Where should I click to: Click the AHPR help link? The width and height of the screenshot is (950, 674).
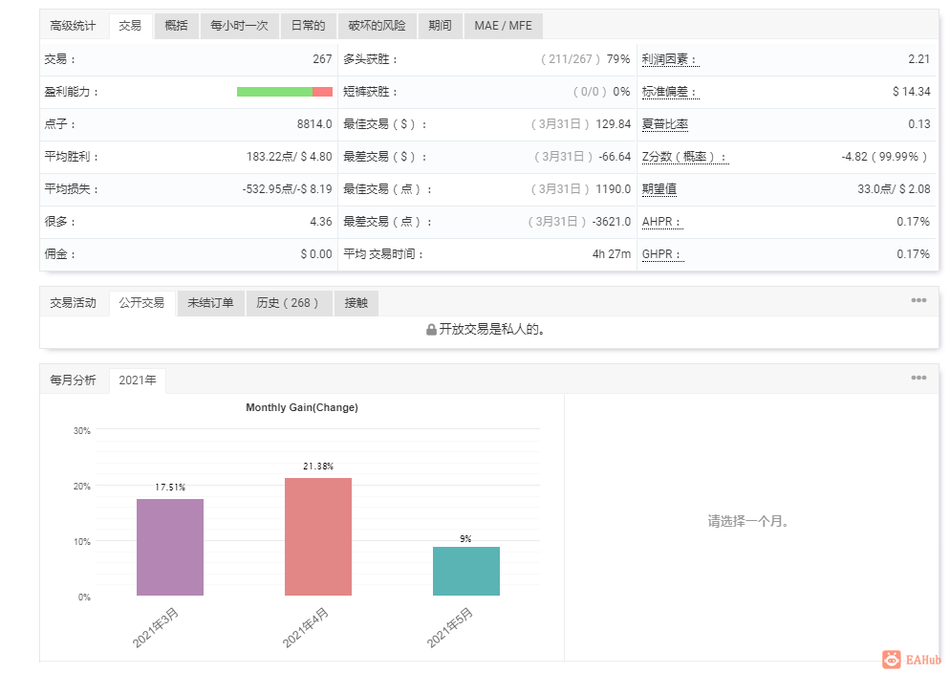click(x=661, y=222)
